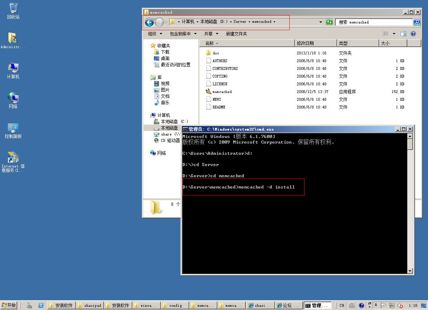428x310 pixels.
Task: Select the README file
Action: [x=219, y=107]
